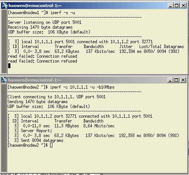Viewport: 189px width, 175px height.
Task: Click the top terminal's left scrollbar
Action: [x=4, y=41]
